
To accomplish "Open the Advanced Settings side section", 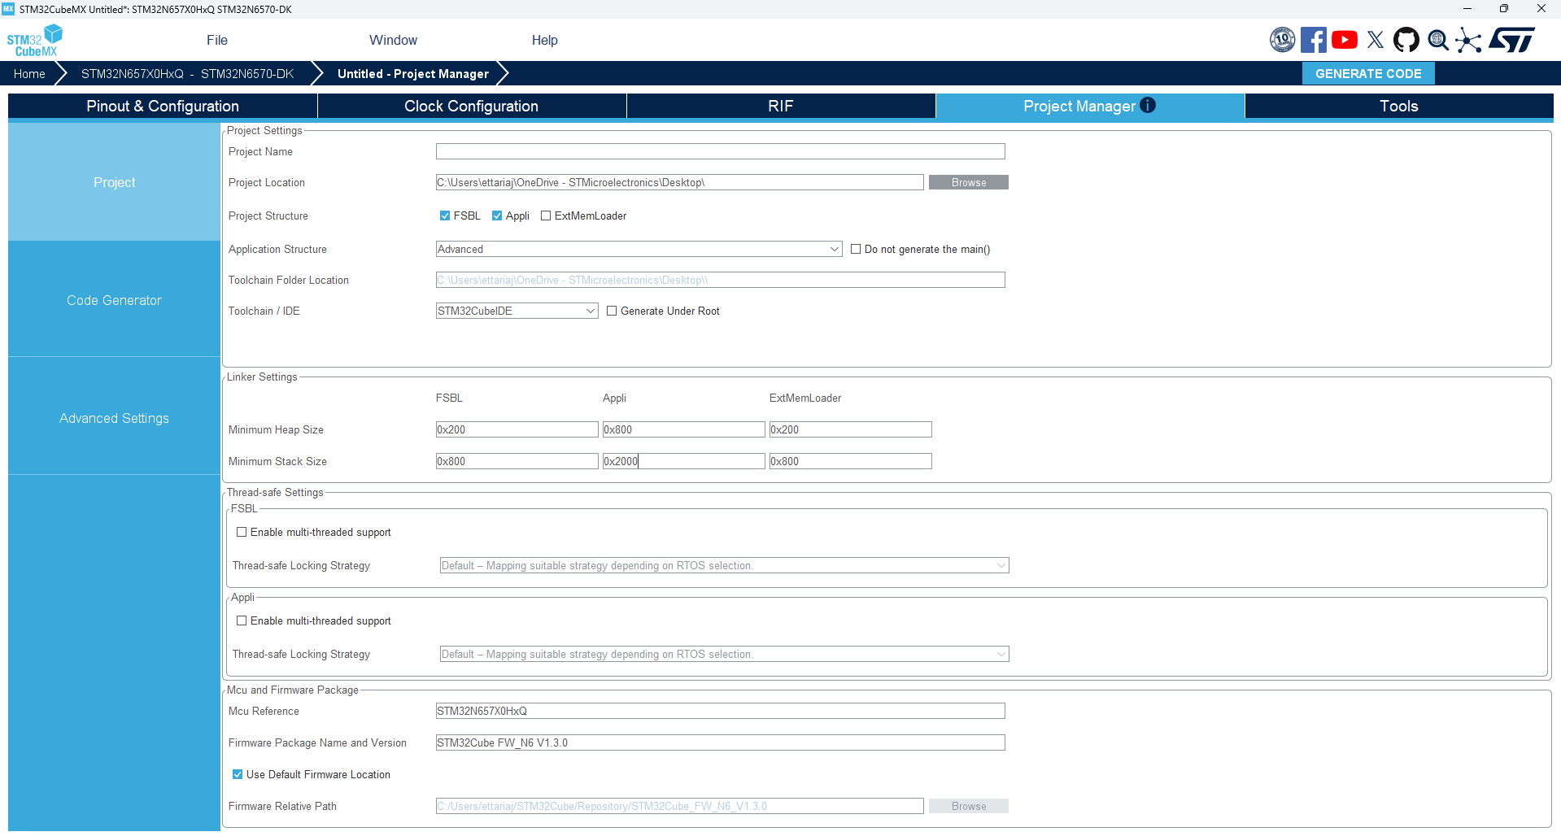I will click(114, 418).
